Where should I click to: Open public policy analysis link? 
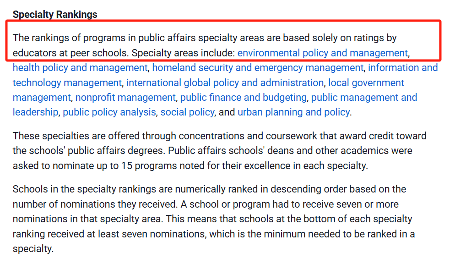coord(109,112)
